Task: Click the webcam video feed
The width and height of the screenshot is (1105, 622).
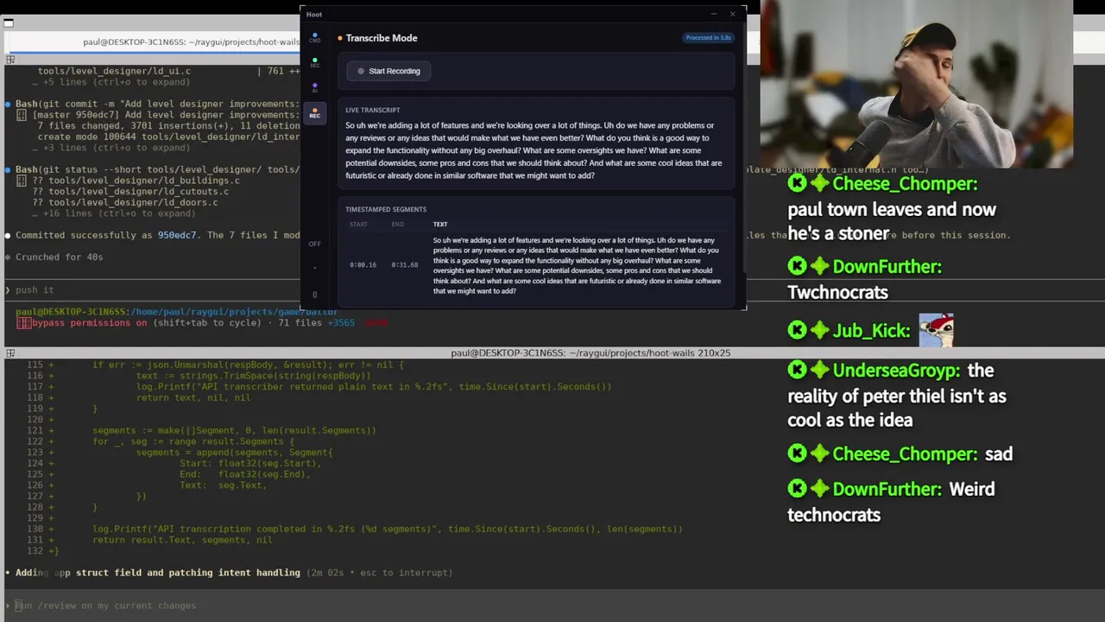Action: [x=916, y=84]
